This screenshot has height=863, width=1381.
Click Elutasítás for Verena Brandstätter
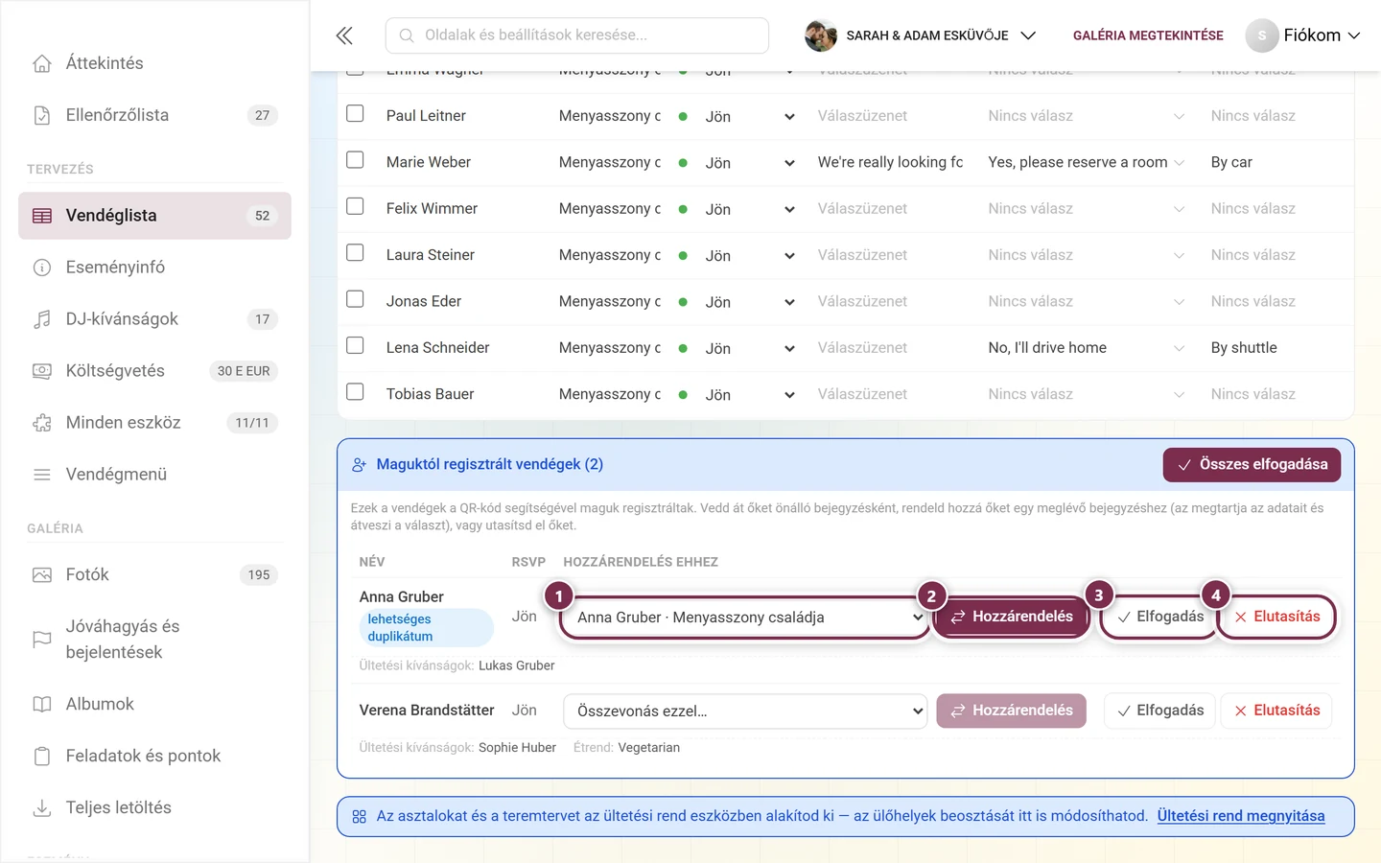click(x=1276, y=711)
